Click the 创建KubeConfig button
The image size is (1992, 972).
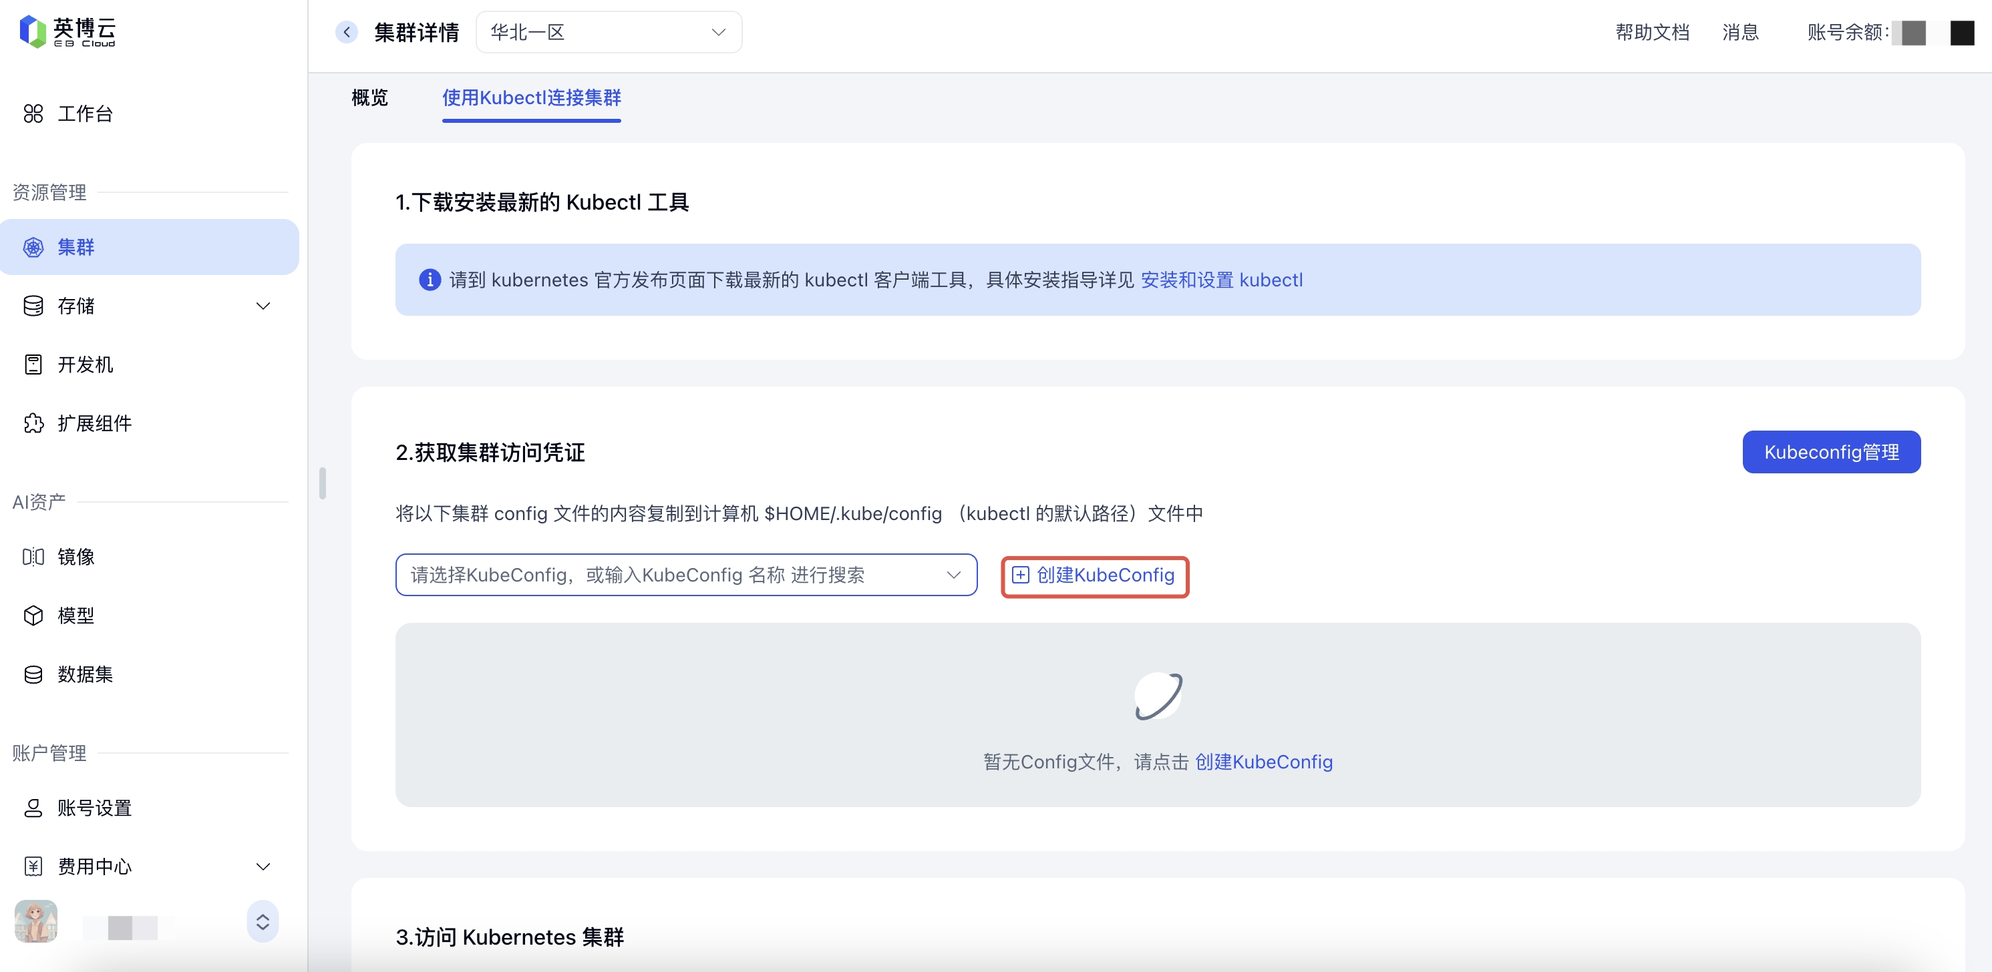(1095, 575)
